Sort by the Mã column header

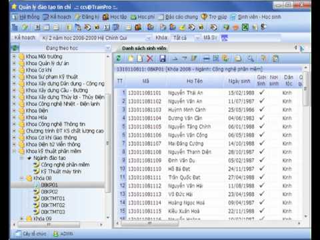click(146, 81)
